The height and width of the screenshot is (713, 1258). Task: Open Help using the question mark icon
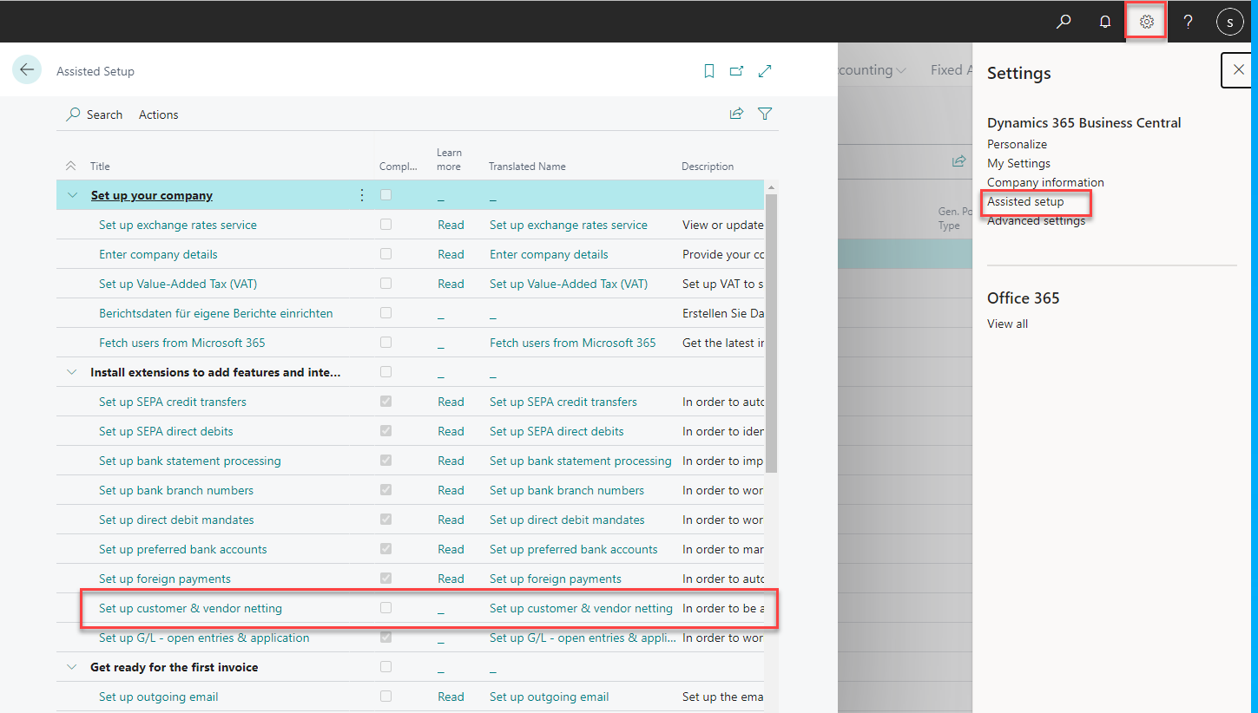coord(1188,21)
